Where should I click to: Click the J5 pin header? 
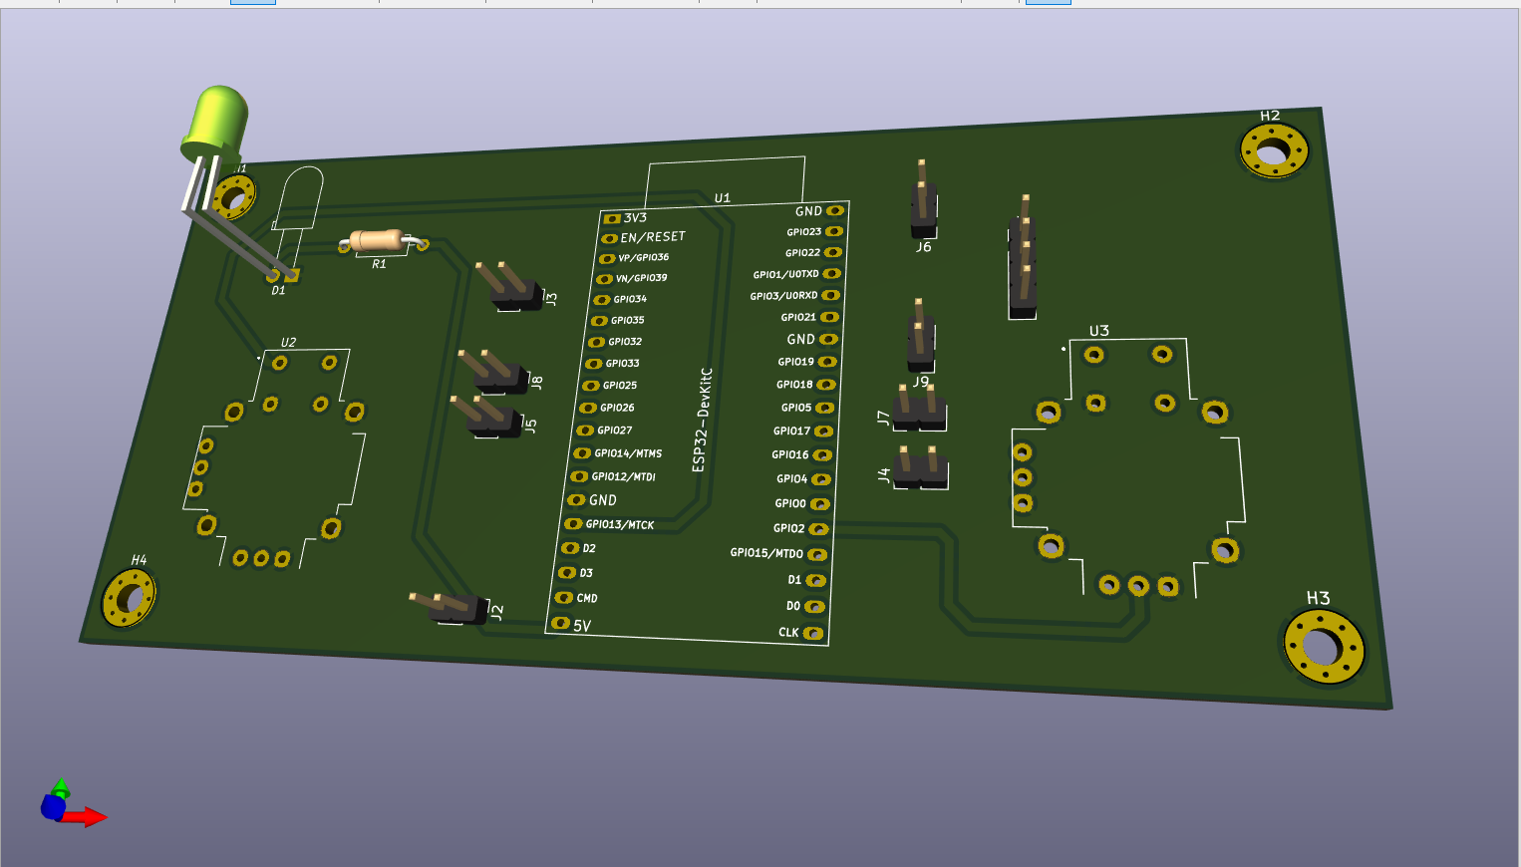(490, 417)
